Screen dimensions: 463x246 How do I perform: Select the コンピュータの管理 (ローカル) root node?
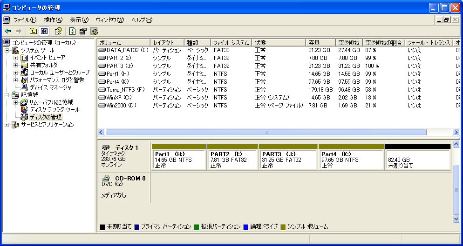pos(44,43)
